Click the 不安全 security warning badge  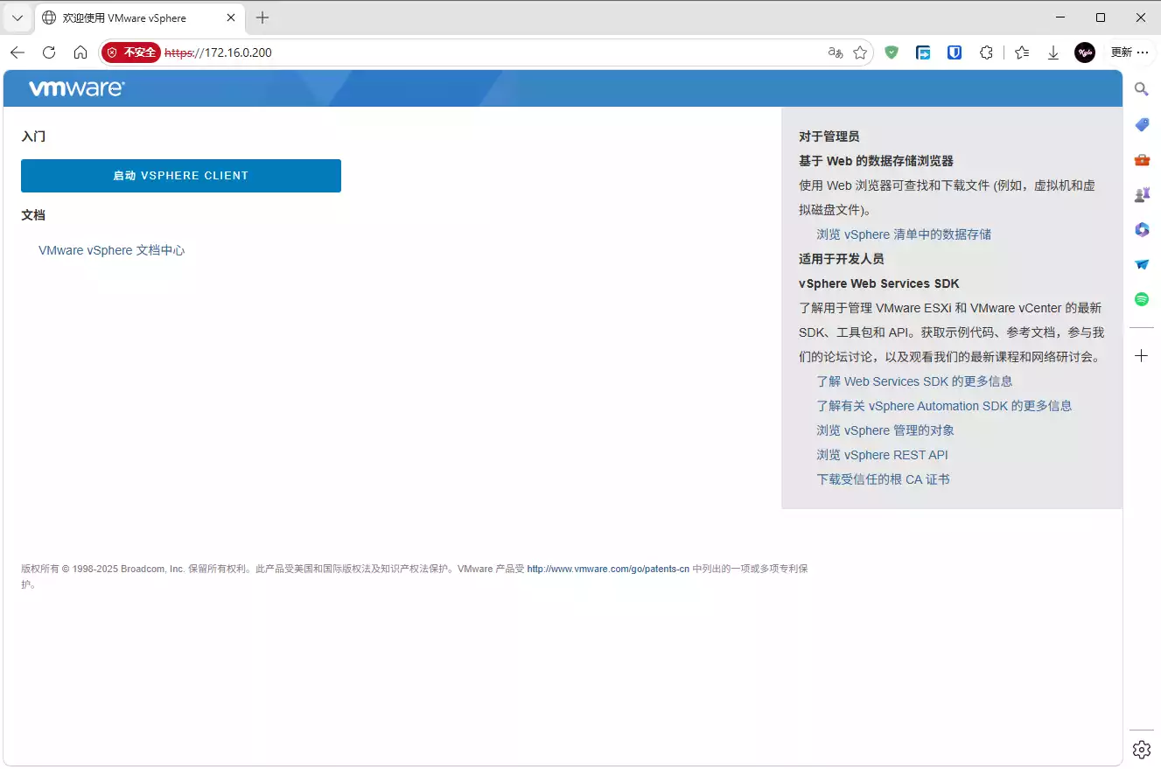[x=131, y=52]
